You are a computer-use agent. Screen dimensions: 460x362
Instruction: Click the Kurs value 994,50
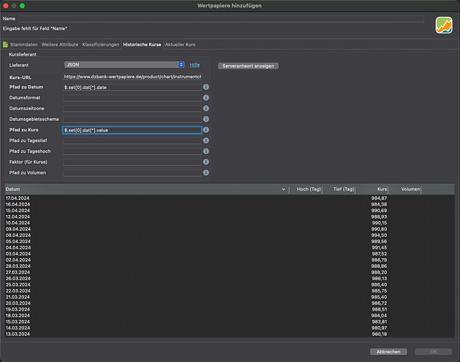(x=379, y=235)
